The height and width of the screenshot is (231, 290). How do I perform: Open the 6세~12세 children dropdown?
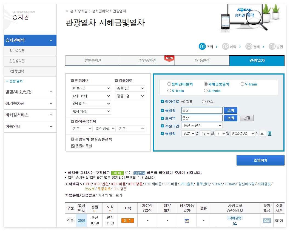[x=91, y=96]
